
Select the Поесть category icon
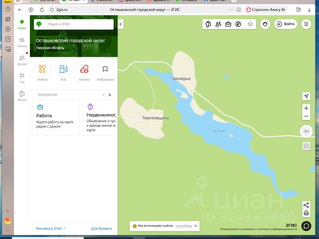42,71
